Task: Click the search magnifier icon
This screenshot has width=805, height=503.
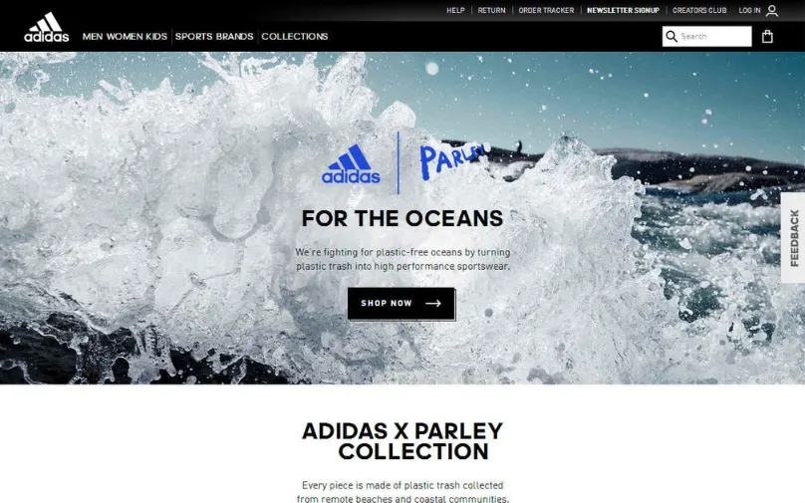Action: [671, 37]
